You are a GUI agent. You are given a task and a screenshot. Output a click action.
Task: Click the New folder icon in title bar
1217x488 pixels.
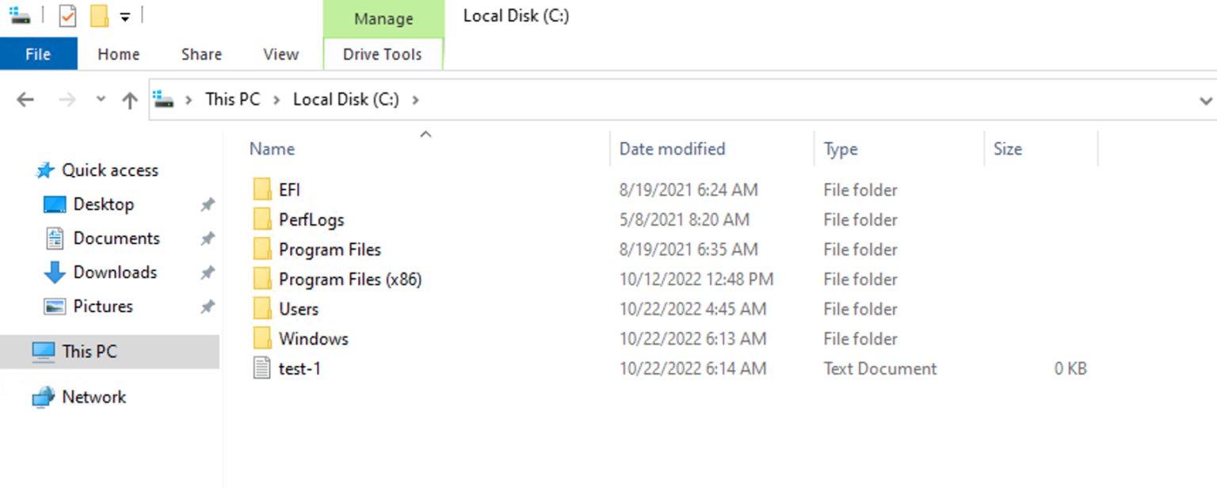click(x=99, y=16)
